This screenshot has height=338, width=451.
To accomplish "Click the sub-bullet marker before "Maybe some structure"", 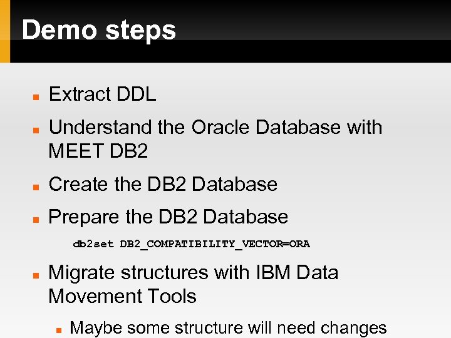I will pyautogui.click(x=58, y=330).
